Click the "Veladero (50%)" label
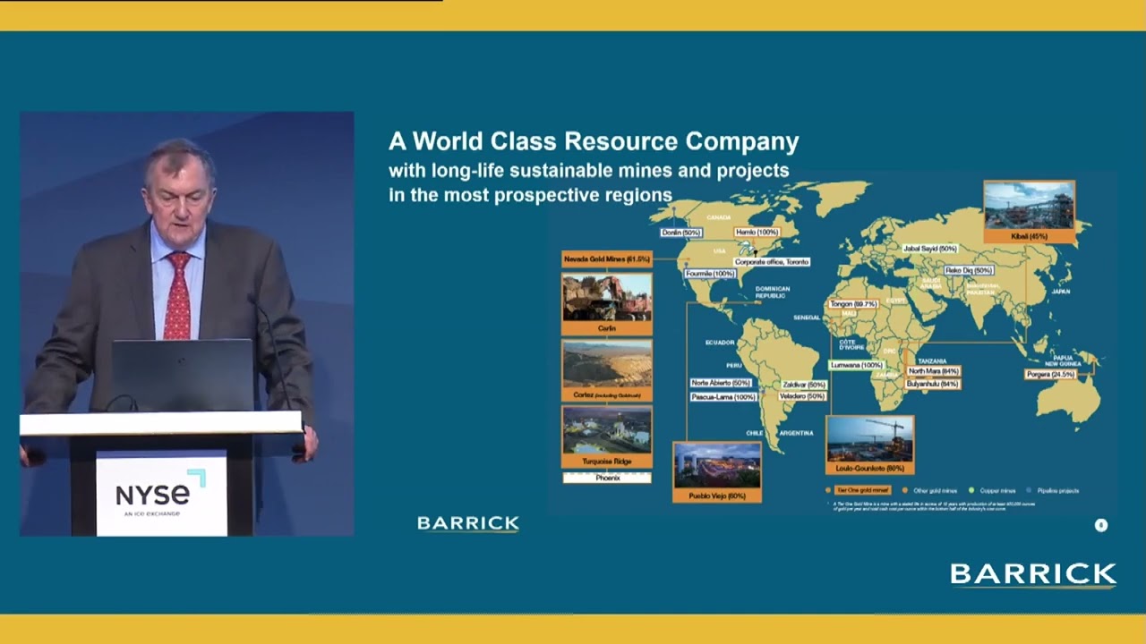This screenshot has height=644, width=1146. [802, 396]
